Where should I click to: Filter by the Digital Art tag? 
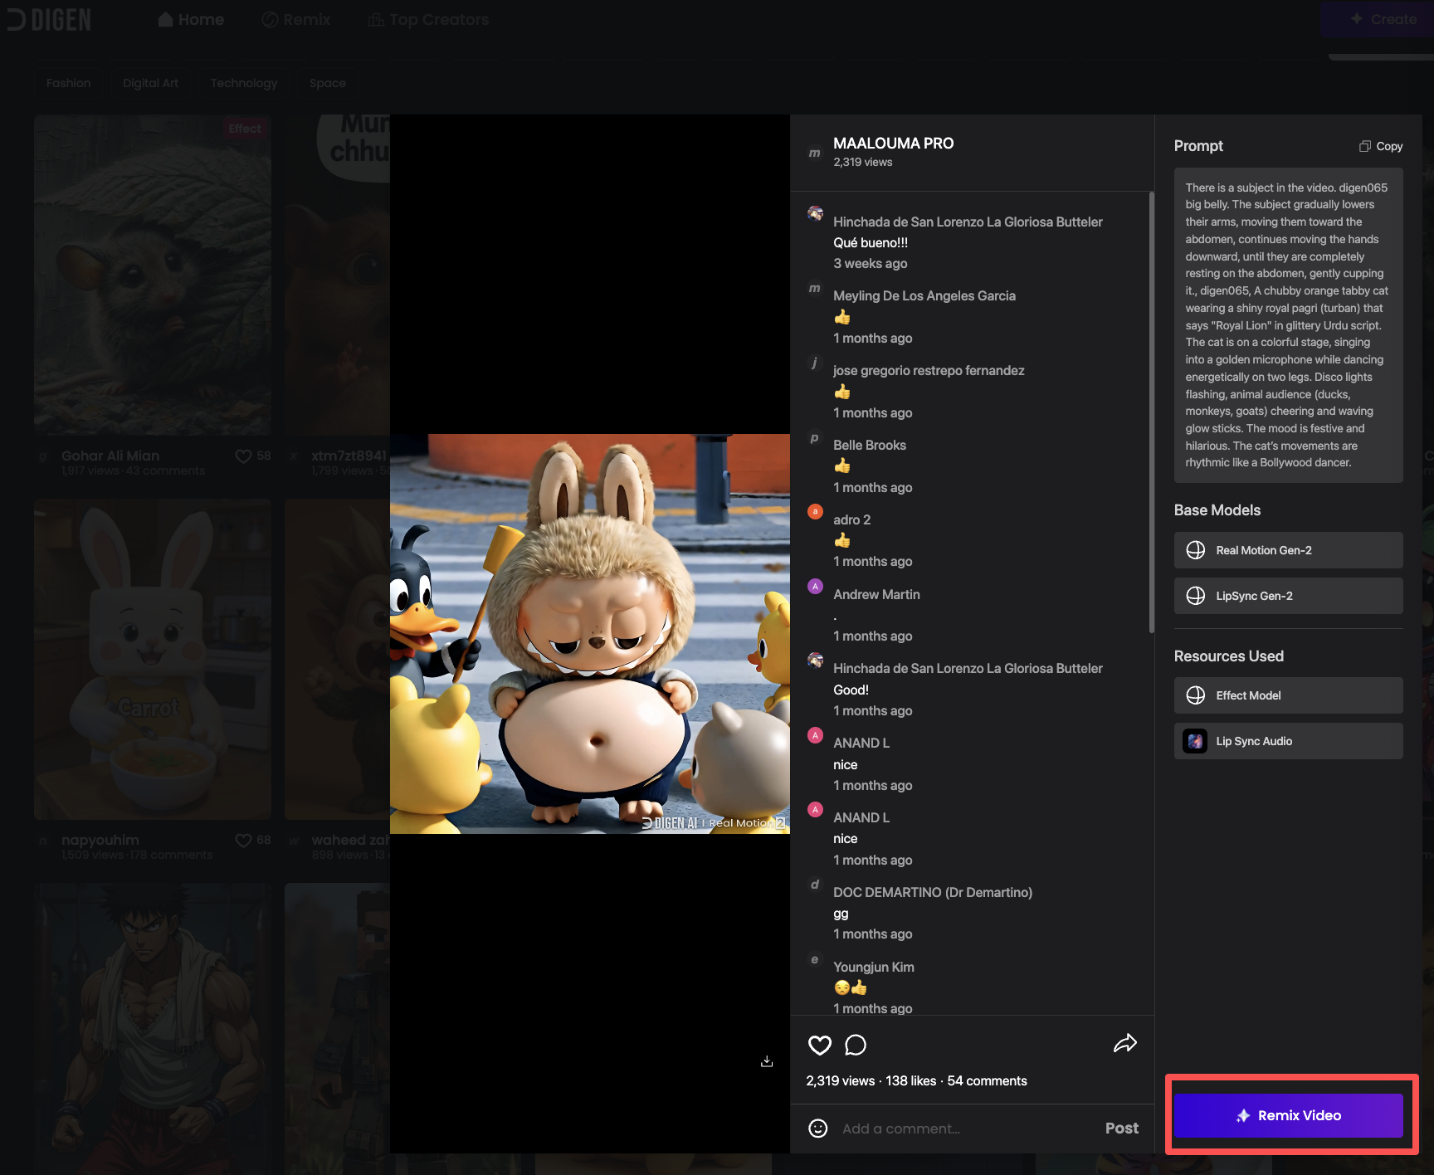150,83
